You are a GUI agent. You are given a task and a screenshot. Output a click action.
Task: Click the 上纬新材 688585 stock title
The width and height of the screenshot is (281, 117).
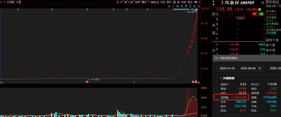238,3
